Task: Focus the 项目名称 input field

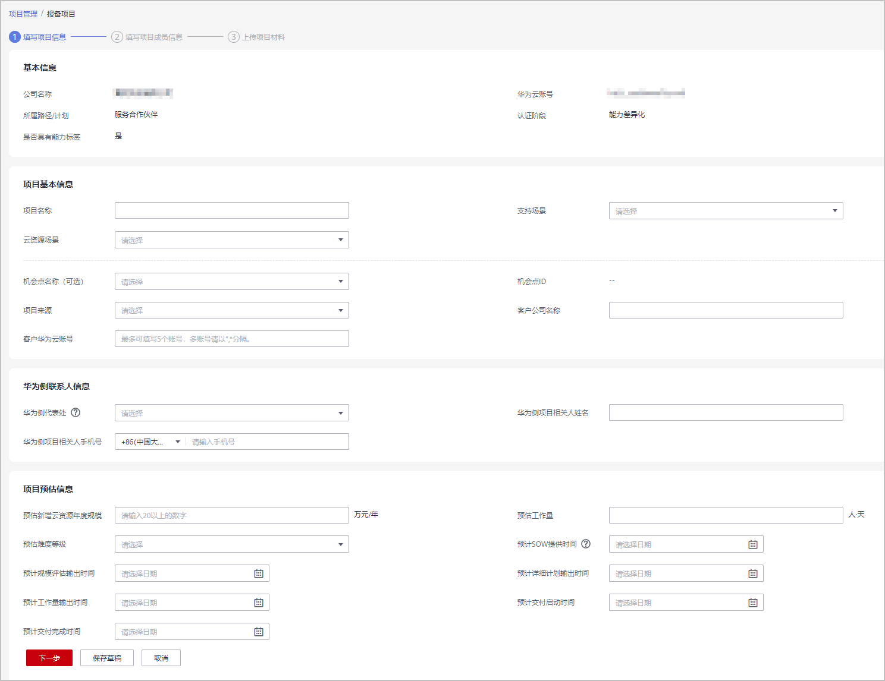Action: (231, 210)
